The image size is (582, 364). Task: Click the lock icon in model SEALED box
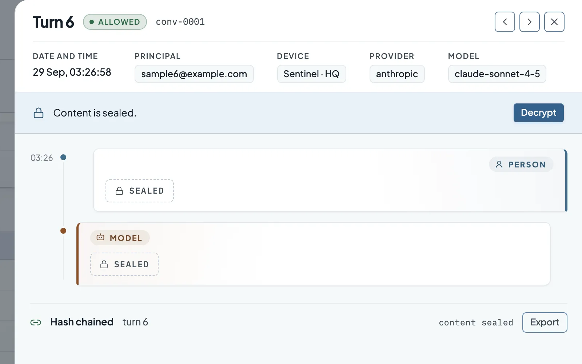tap(104, 264)
